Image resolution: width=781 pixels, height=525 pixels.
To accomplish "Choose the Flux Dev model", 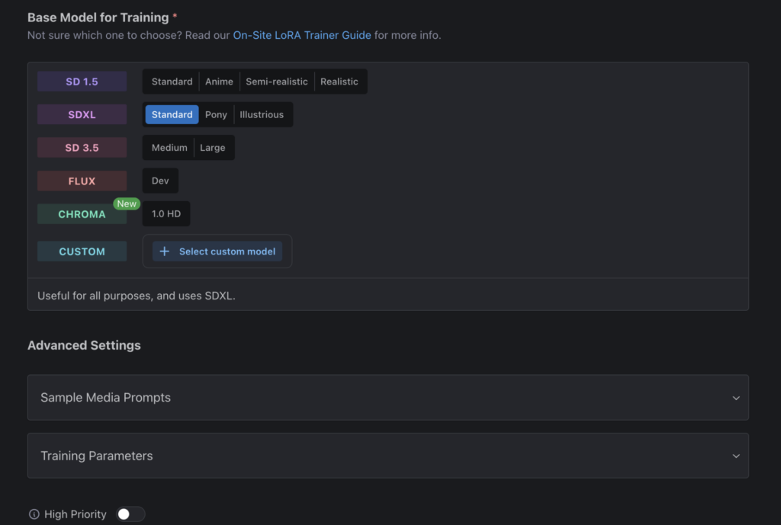I will 160,181.
